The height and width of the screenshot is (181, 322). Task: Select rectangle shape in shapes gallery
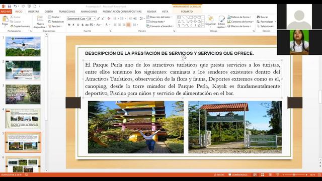[191, 18]
